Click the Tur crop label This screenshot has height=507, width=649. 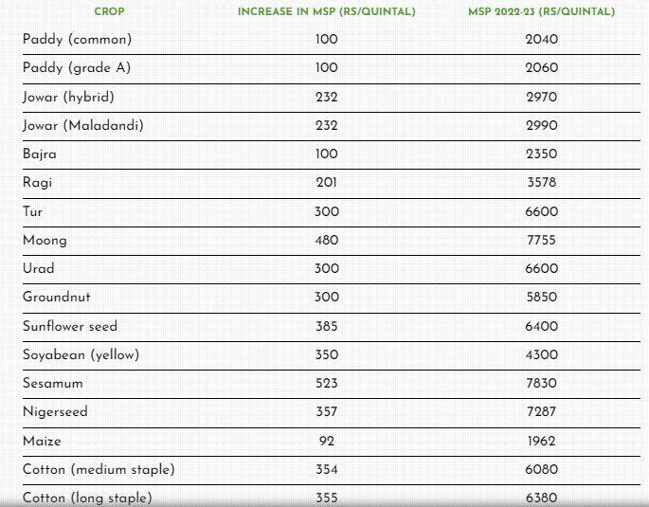(x=32, y=211)
